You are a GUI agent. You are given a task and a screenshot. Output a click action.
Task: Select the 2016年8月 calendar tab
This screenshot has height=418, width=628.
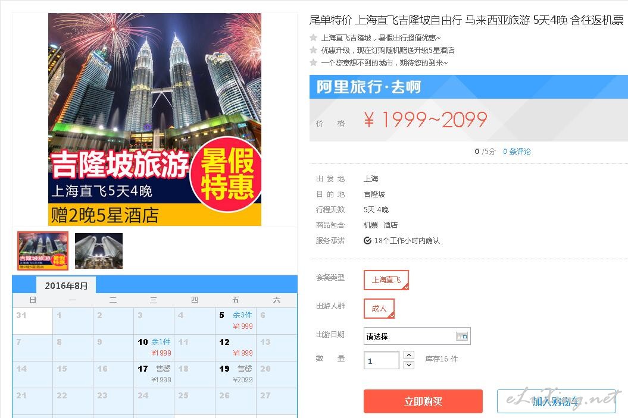click(66, 285)
